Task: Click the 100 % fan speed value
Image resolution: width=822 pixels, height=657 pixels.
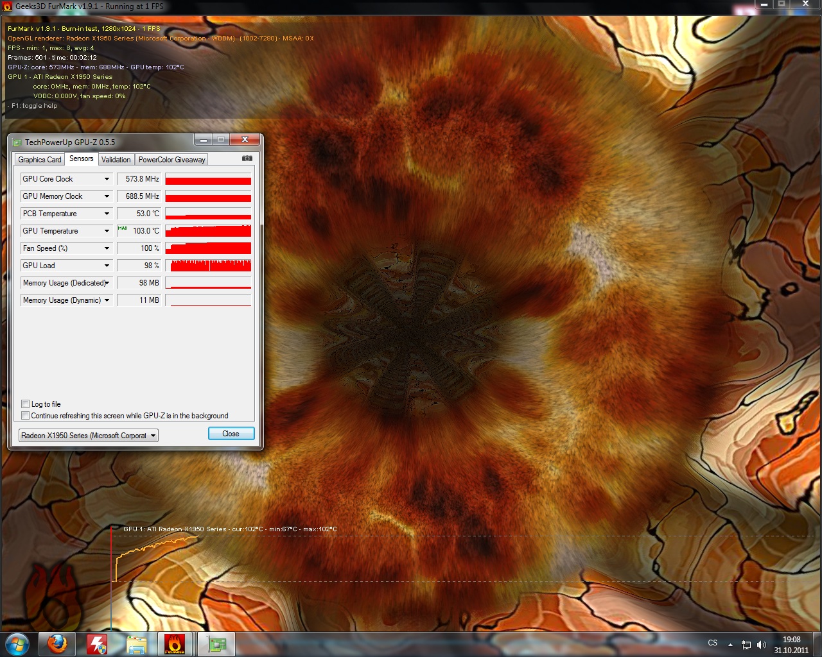Action: coord(139,248)
